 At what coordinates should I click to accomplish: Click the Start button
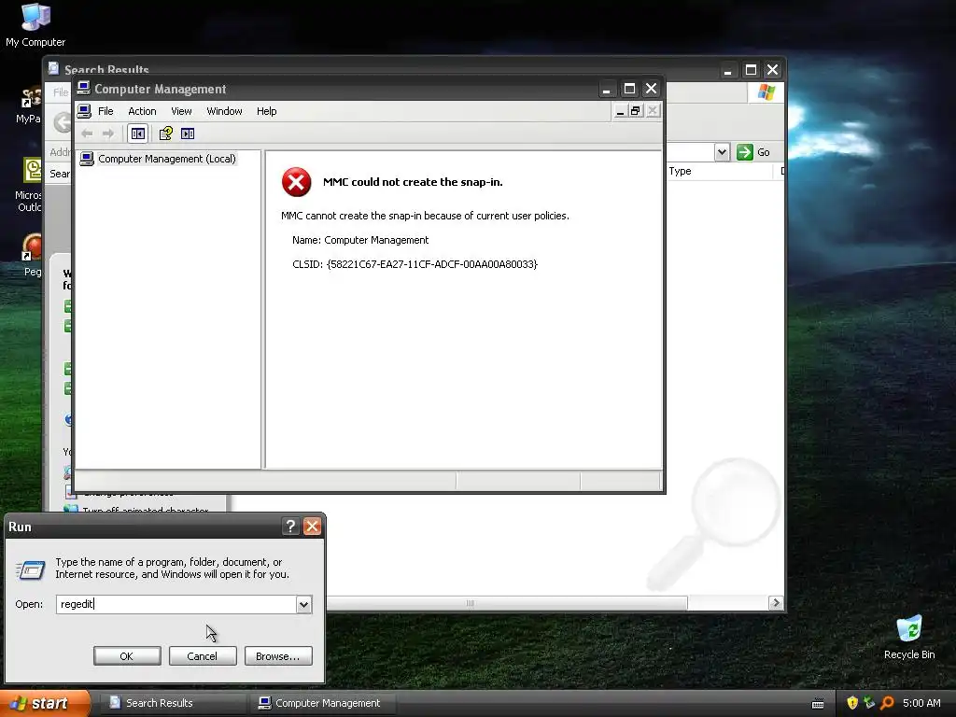pyautogui.click(x=45, y=703)
